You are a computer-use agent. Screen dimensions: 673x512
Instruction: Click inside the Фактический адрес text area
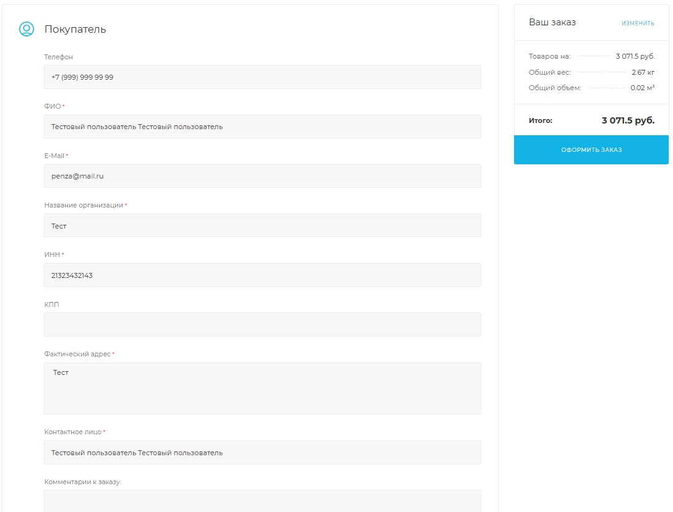click(262, 388)
